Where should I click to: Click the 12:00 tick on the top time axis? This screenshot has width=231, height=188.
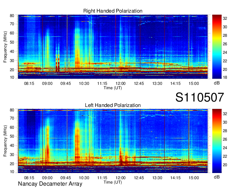tap(121, 83)
